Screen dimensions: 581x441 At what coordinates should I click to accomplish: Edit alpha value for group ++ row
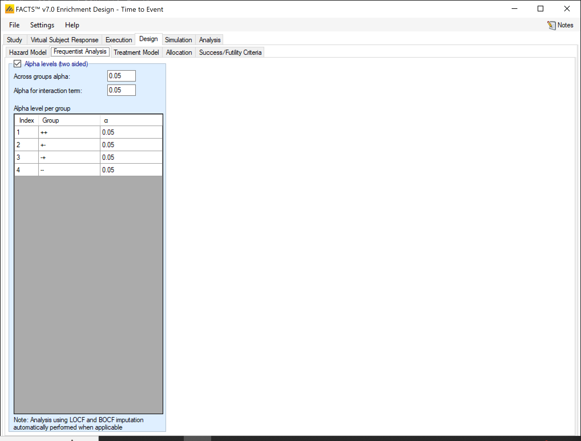point(131,132)
